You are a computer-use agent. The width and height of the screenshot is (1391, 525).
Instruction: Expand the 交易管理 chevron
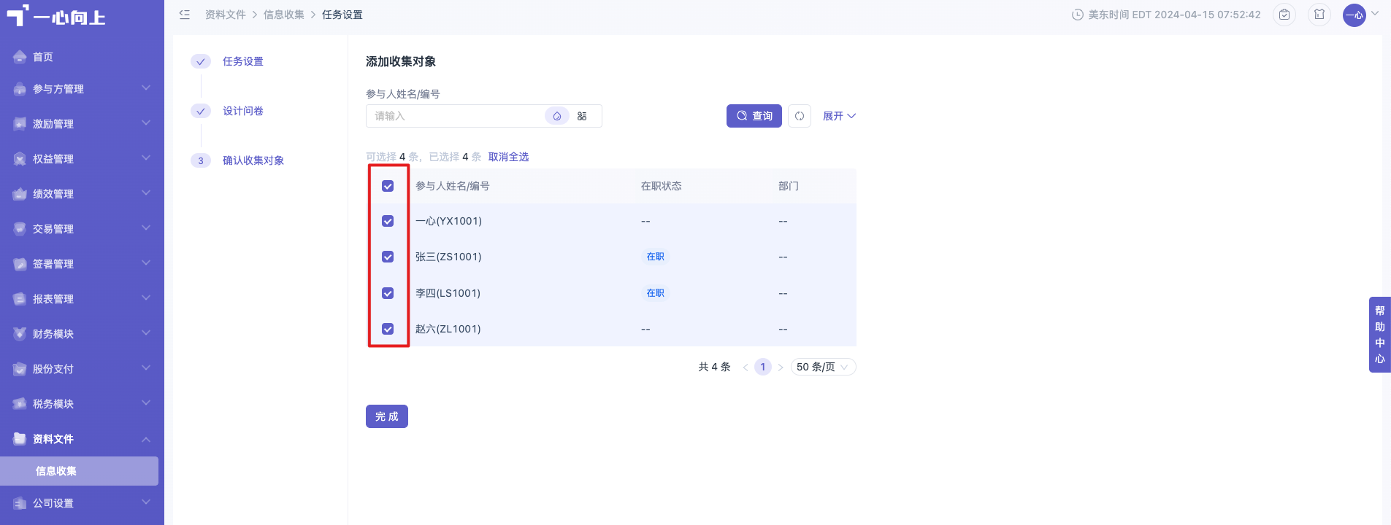click(x=146, y=228)
